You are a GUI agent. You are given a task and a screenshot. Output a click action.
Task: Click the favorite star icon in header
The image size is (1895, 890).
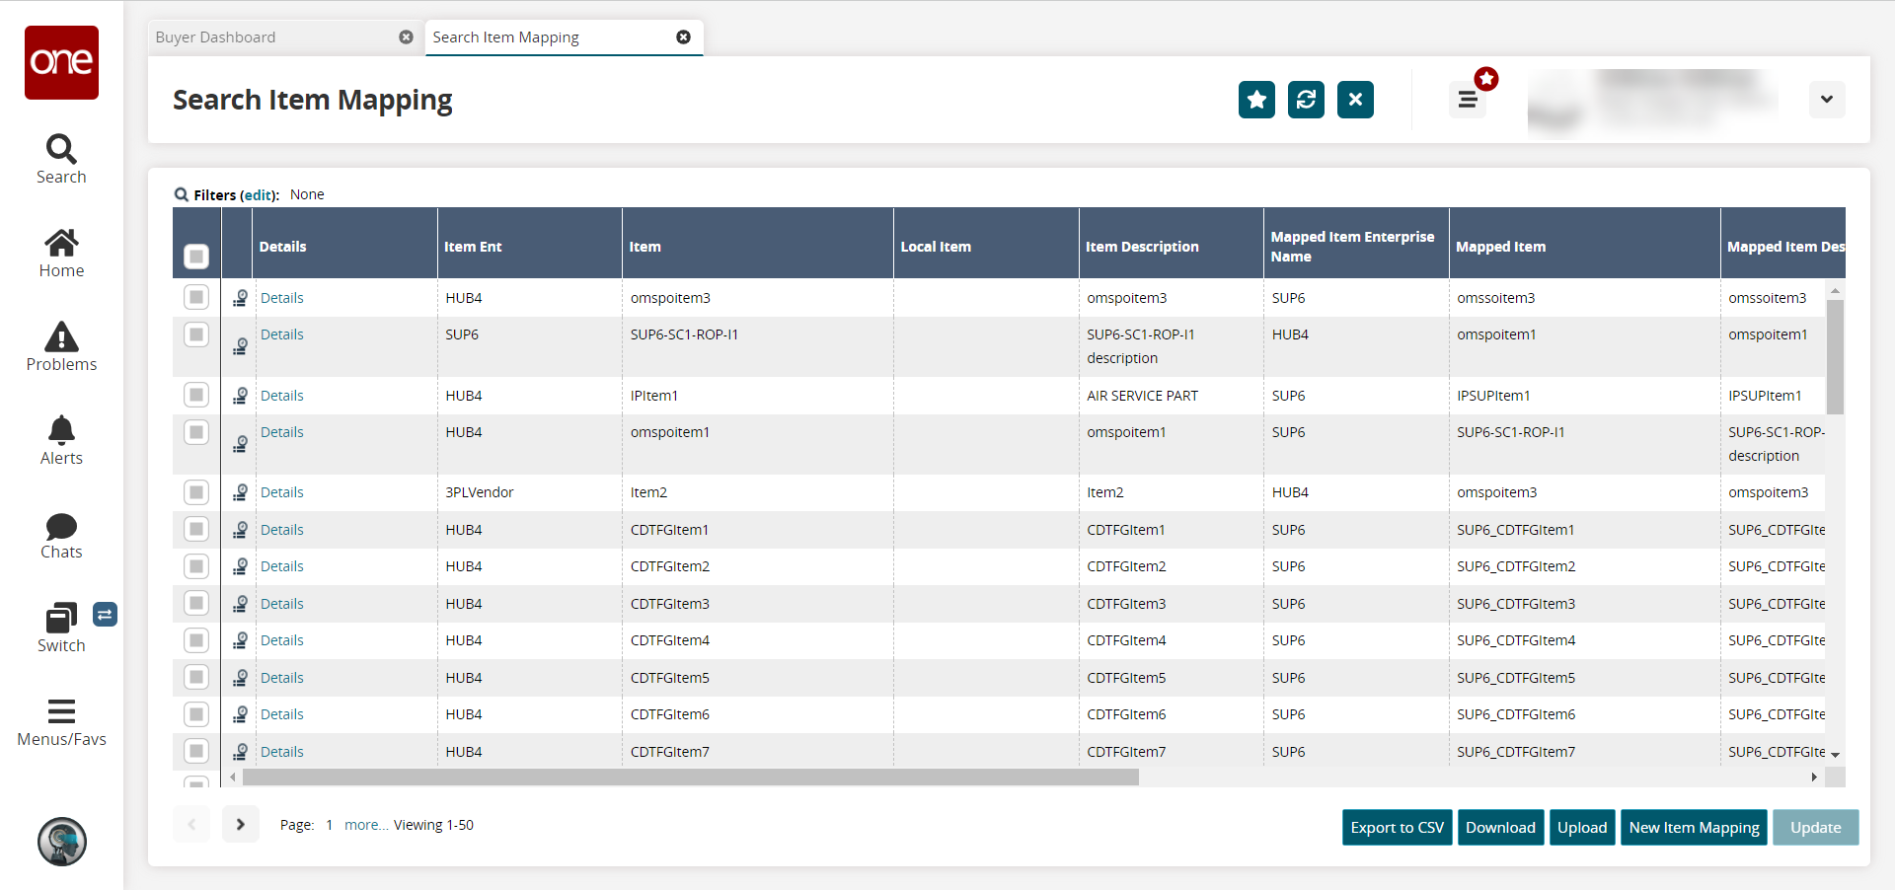1256,100
